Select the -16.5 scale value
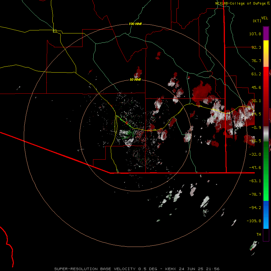The width and height of the screenshot is (271, 271). (255, 141)
